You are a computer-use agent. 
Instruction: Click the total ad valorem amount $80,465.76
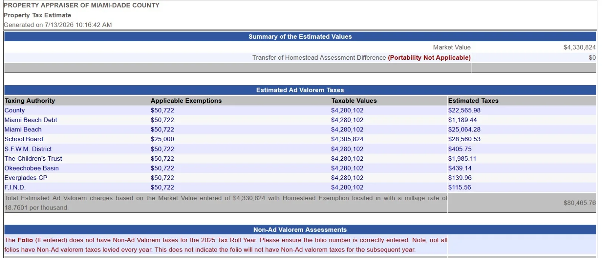coord(579,203)
